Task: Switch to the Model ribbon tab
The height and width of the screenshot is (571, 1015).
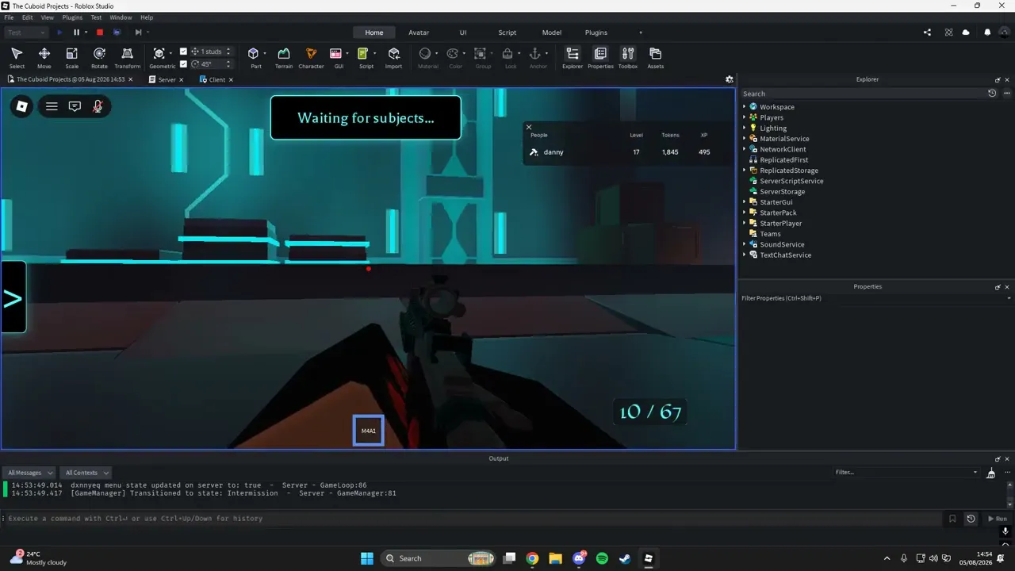Action: [552, 33]
